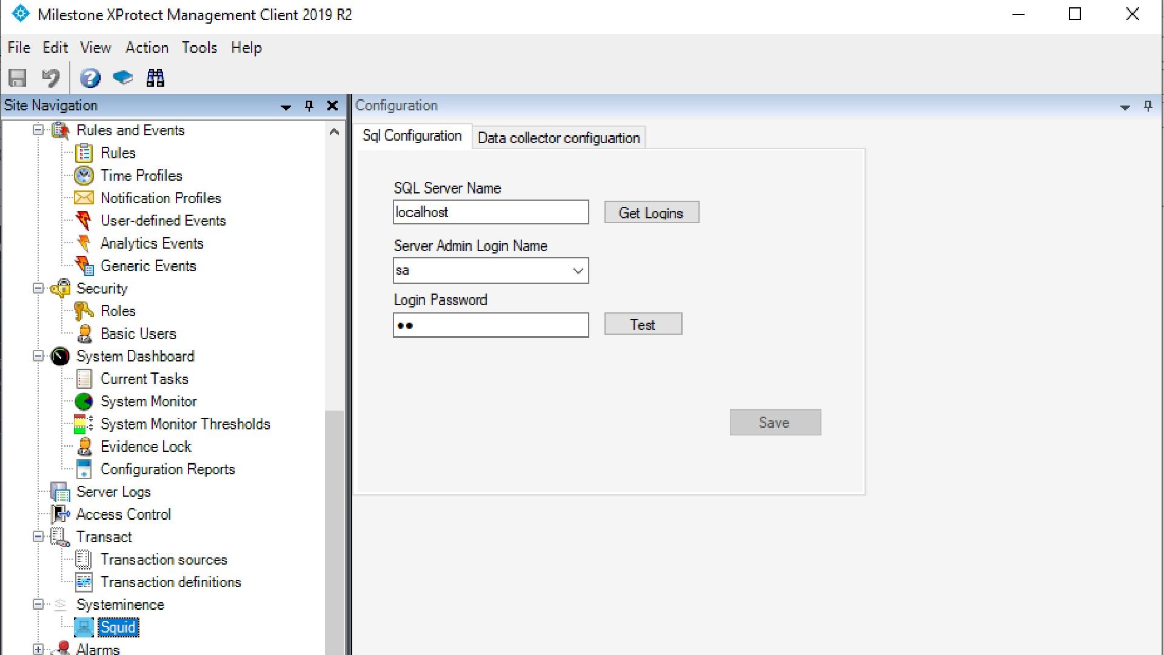The height and width of the screenshot is (655, 1164).
Task: Click the Site Navigation scrollbar thumb
Action: [x=334, y=532]
